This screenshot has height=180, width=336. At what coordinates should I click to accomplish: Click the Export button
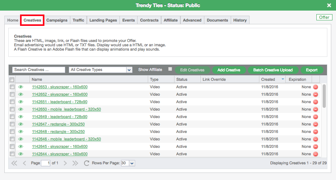click(312, 70)
